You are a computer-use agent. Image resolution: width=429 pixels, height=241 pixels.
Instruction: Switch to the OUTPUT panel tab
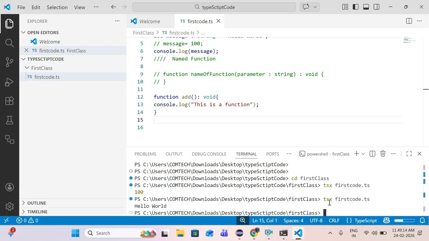174,154
